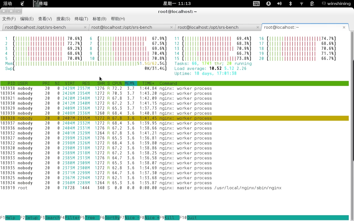Image resolution: width=354 pixels, height=221 pixels.
Task: Open the 标签 menu
Action: click(x=99, y=19)
